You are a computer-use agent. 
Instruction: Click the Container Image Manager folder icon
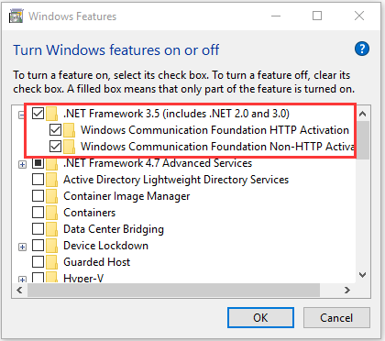point(52,196)
